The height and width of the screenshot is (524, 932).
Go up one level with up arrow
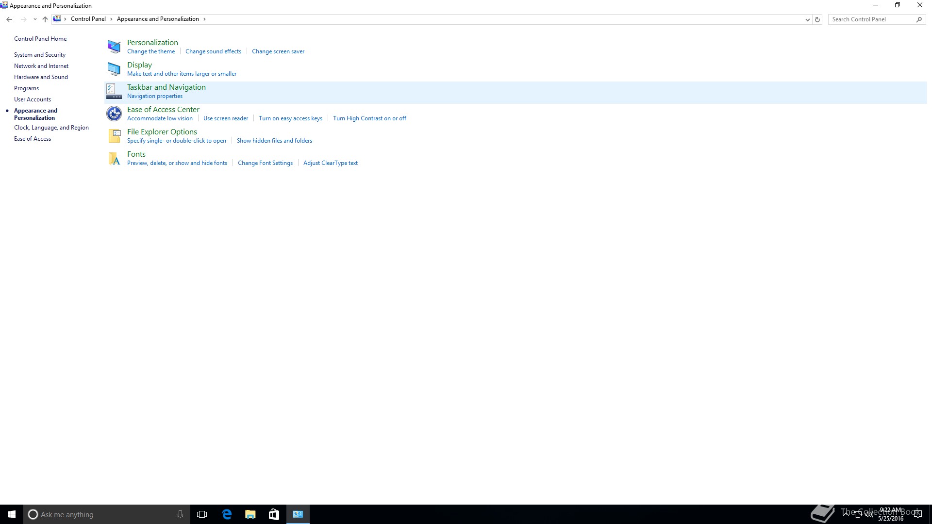45,19
